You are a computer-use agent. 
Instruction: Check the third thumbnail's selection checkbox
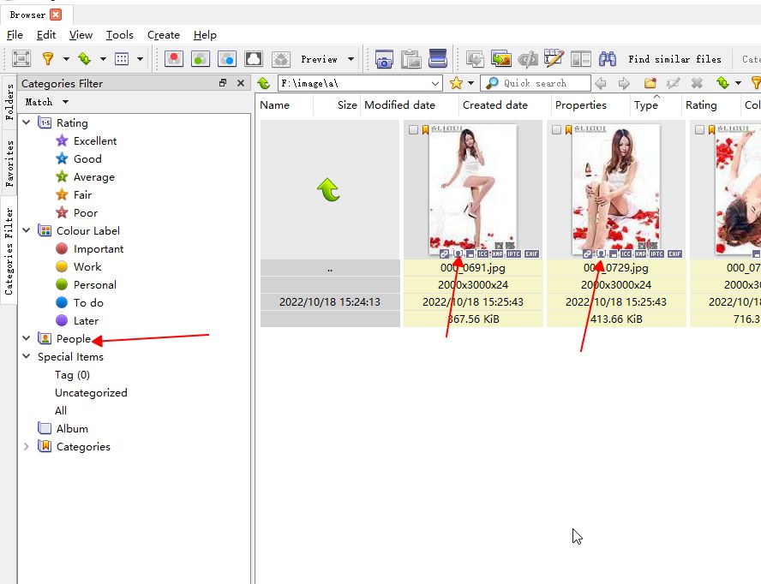tap(700, 129)
